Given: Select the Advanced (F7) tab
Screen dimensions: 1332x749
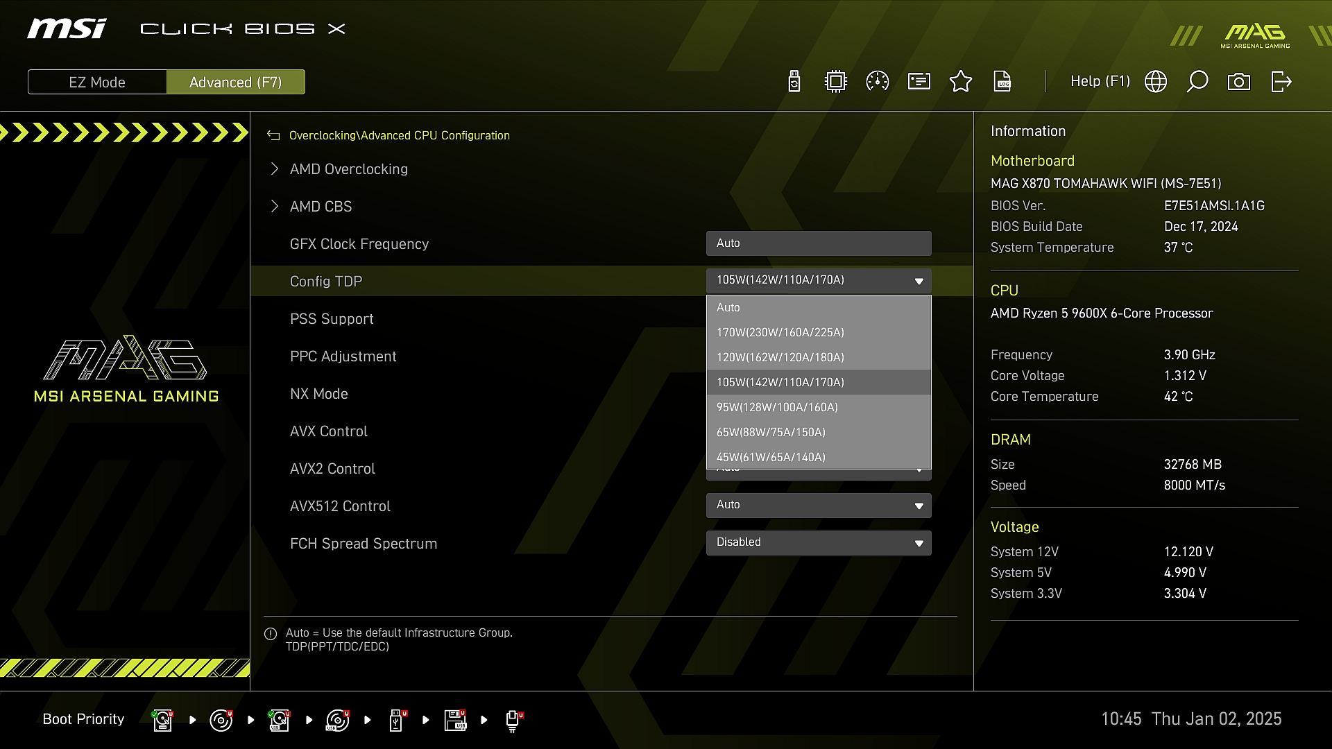Looking at the screenshot, I should point(235,82).
